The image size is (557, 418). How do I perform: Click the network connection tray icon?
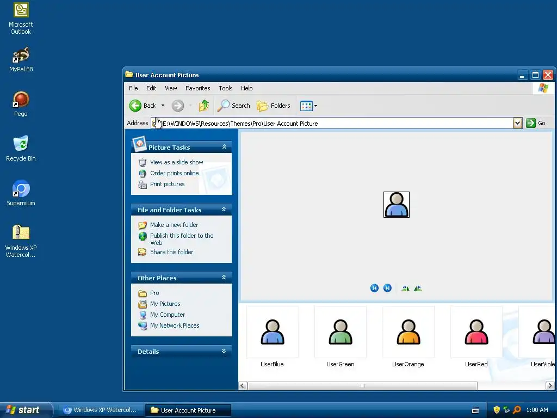[506, 410]
